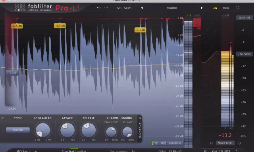Open the MIDI Learn dropdown arrow

pyautogui.click(x=36, y=151)
